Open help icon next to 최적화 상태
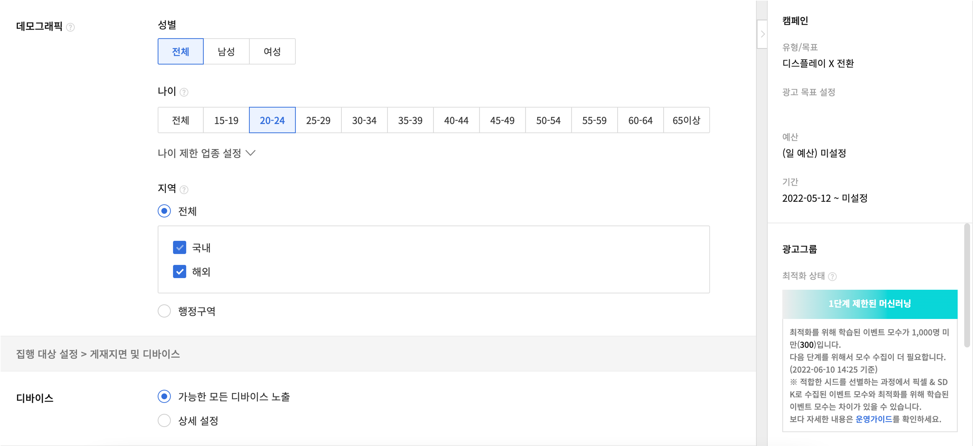The image size is (973, 446). click(x=832, y=276)
